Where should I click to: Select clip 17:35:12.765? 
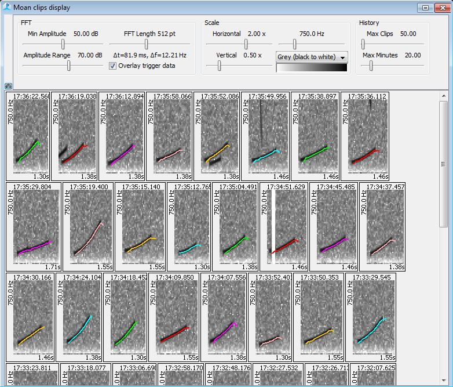click(x=189, y=227)
